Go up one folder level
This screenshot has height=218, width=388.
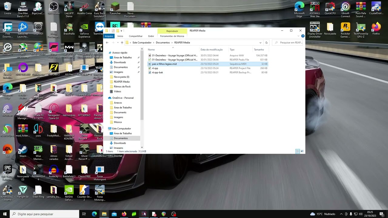122,43
